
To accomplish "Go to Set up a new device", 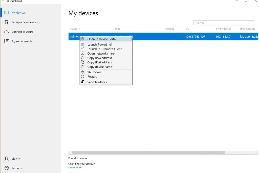I will 24,22.
